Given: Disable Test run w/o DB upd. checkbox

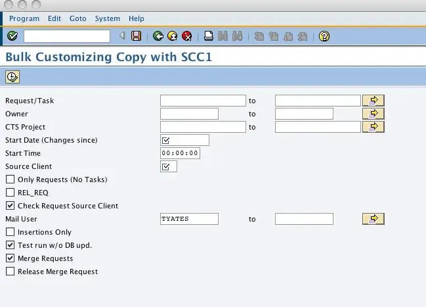Looking at the screenshot, I should click(10, 245).
